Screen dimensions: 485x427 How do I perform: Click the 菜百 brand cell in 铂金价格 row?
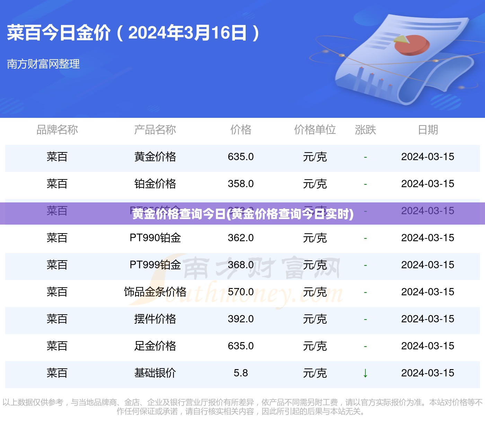57,184
